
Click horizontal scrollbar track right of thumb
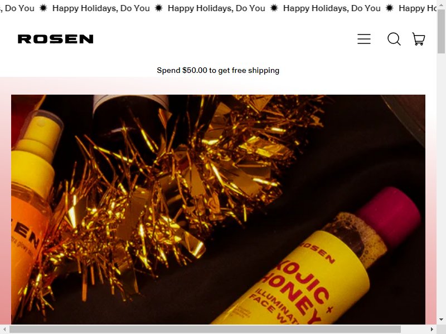[414, 330]
